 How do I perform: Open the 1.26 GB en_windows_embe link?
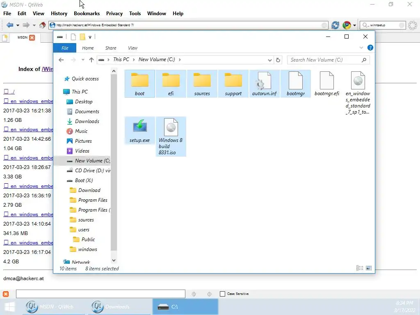coord(28,101)
